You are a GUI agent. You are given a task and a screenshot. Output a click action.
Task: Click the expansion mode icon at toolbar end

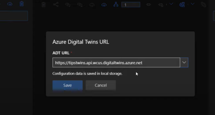click(204, 4)
